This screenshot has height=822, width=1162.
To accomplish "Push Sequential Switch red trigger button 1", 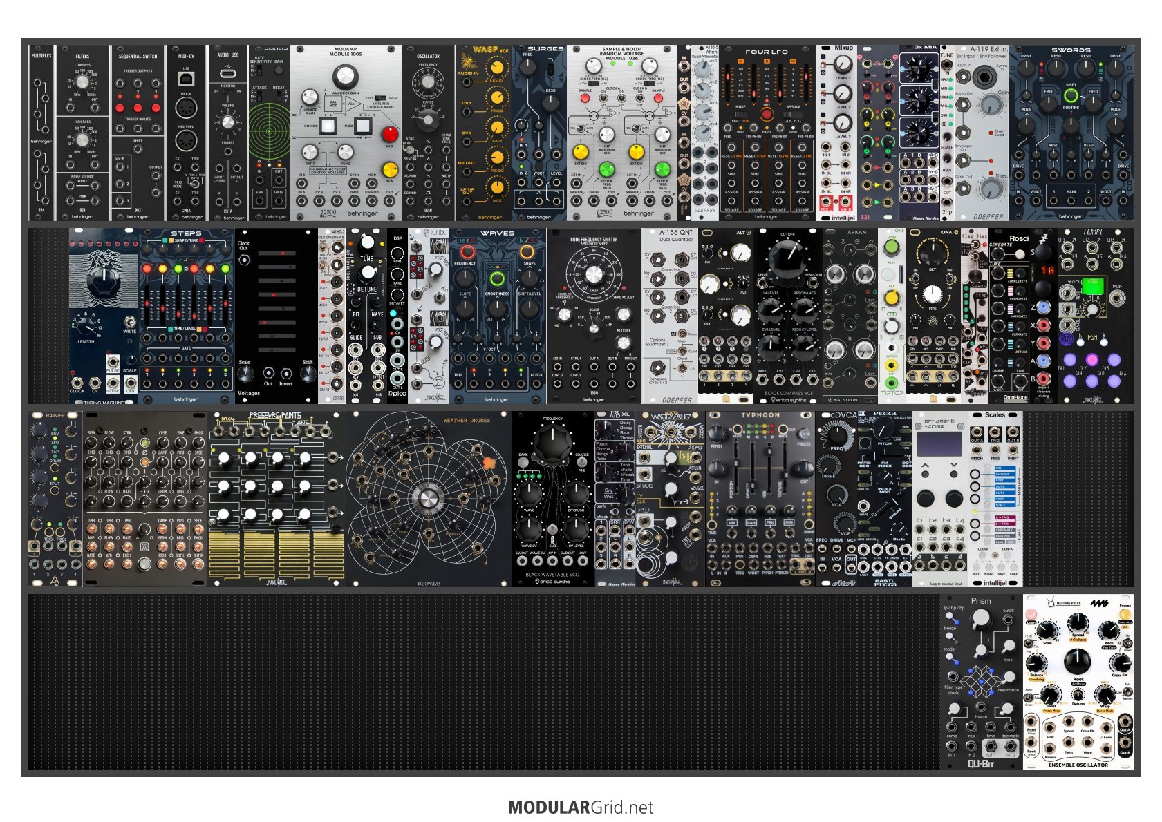I will (120, 108).
